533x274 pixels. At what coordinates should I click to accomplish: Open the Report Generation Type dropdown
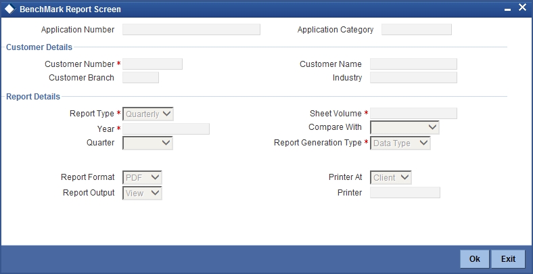click(x=400, y=143)
